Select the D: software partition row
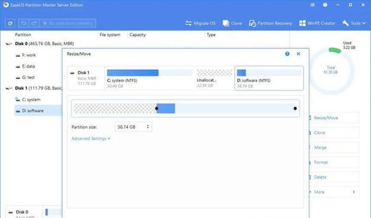This screenshot has width=371, height=218. pos(38,111)
